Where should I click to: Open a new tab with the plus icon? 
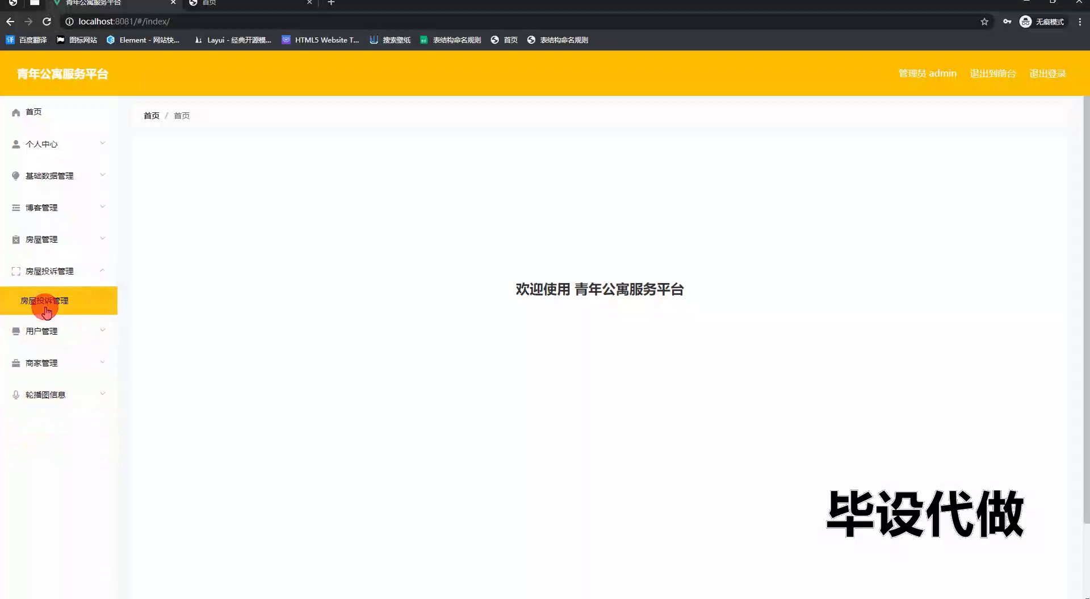click(331, 3)
